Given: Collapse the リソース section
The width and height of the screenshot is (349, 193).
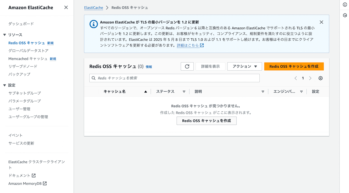Looking at the screenshot, I should point(4,35).
